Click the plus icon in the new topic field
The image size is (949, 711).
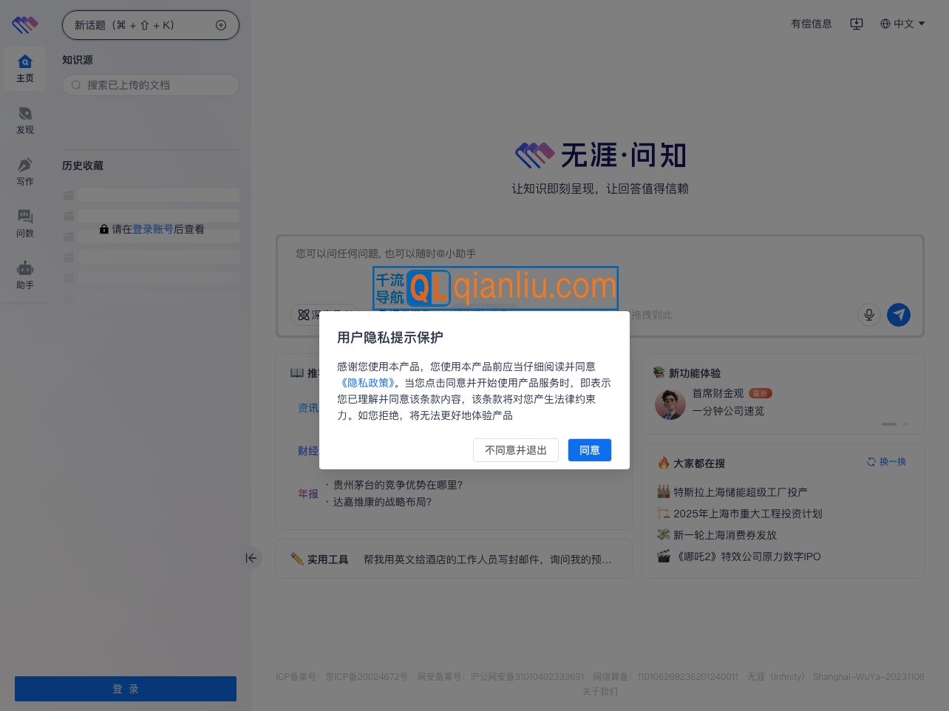(222, 25)
